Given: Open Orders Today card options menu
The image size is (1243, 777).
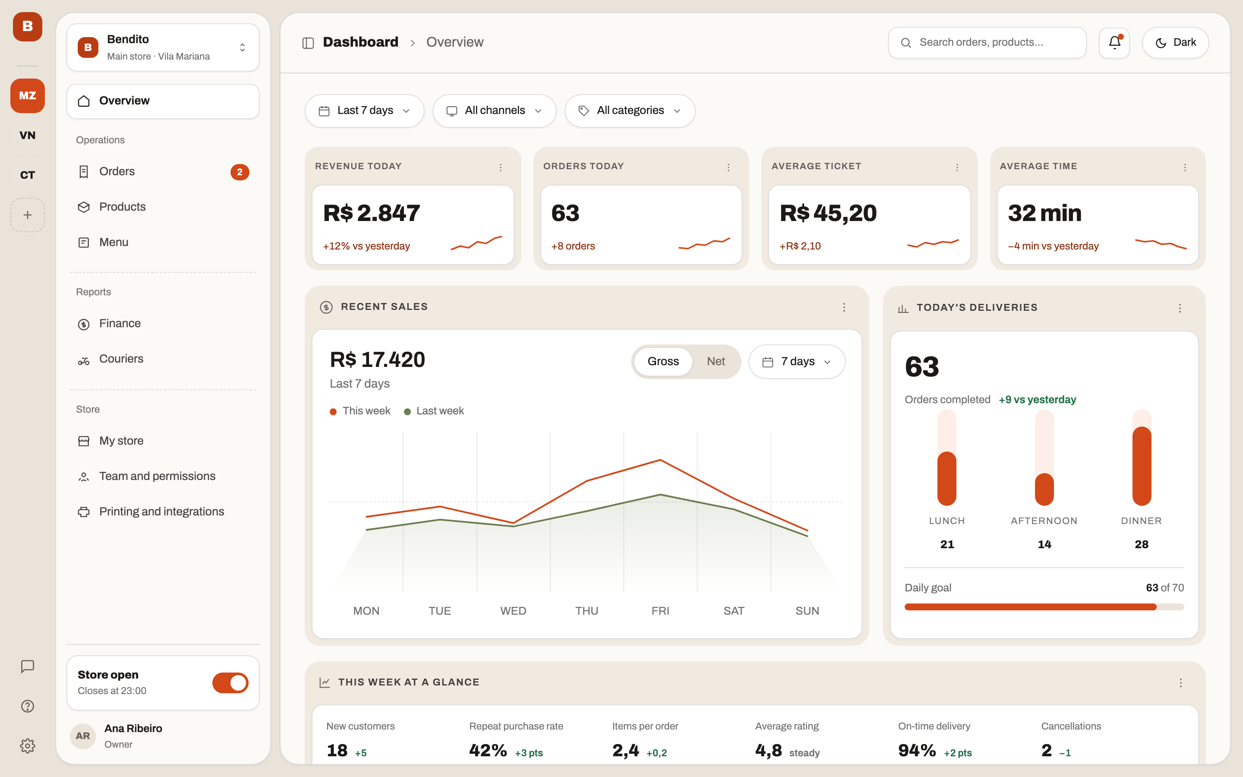Looking at the screenshot, I should tap(729, 167).
